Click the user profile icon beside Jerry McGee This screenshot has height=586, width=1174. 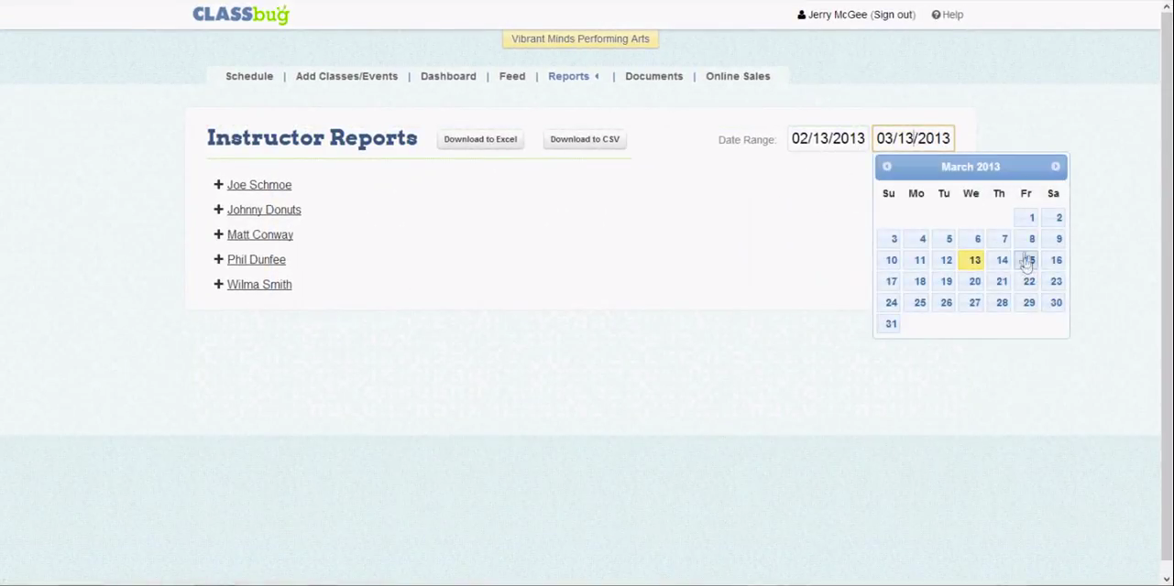click(x=802, y=15)
